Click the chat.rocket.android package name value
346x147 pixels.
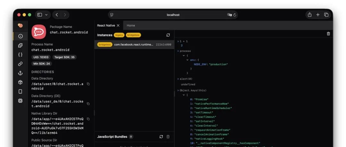tap(69, 32)
